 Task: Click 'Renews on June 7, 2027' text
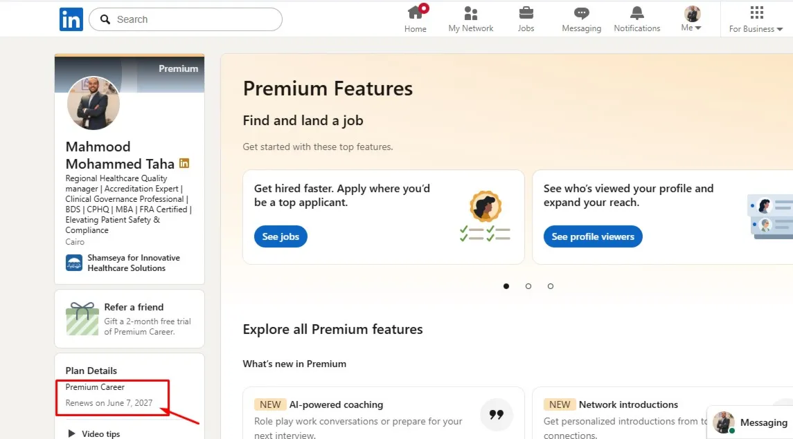(x=109, y=402)
